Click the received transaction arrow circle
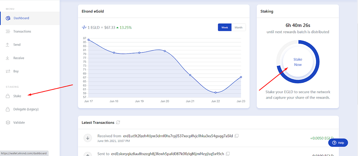Viewport: 358px width, 156px height. point(87,138)
